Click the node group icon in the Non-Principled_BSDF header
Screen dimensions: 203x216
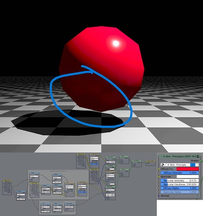click(x=198, y=156)
